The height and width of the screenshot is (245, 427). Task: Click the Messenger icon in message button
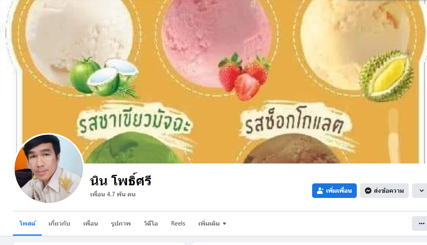pos(368,191)
